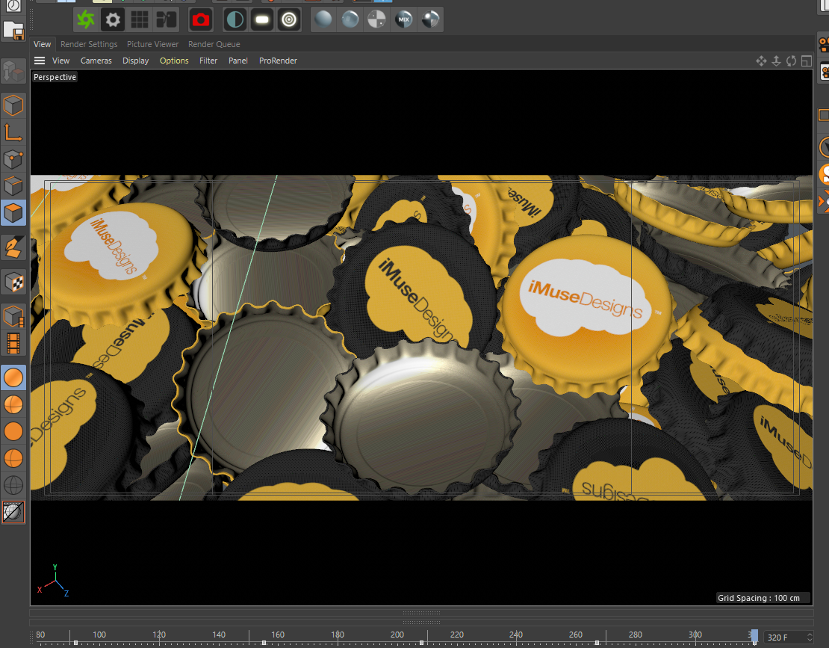Select the highlighted Polygons mode icon
829x648 pixels.
(x=13, y=213)
